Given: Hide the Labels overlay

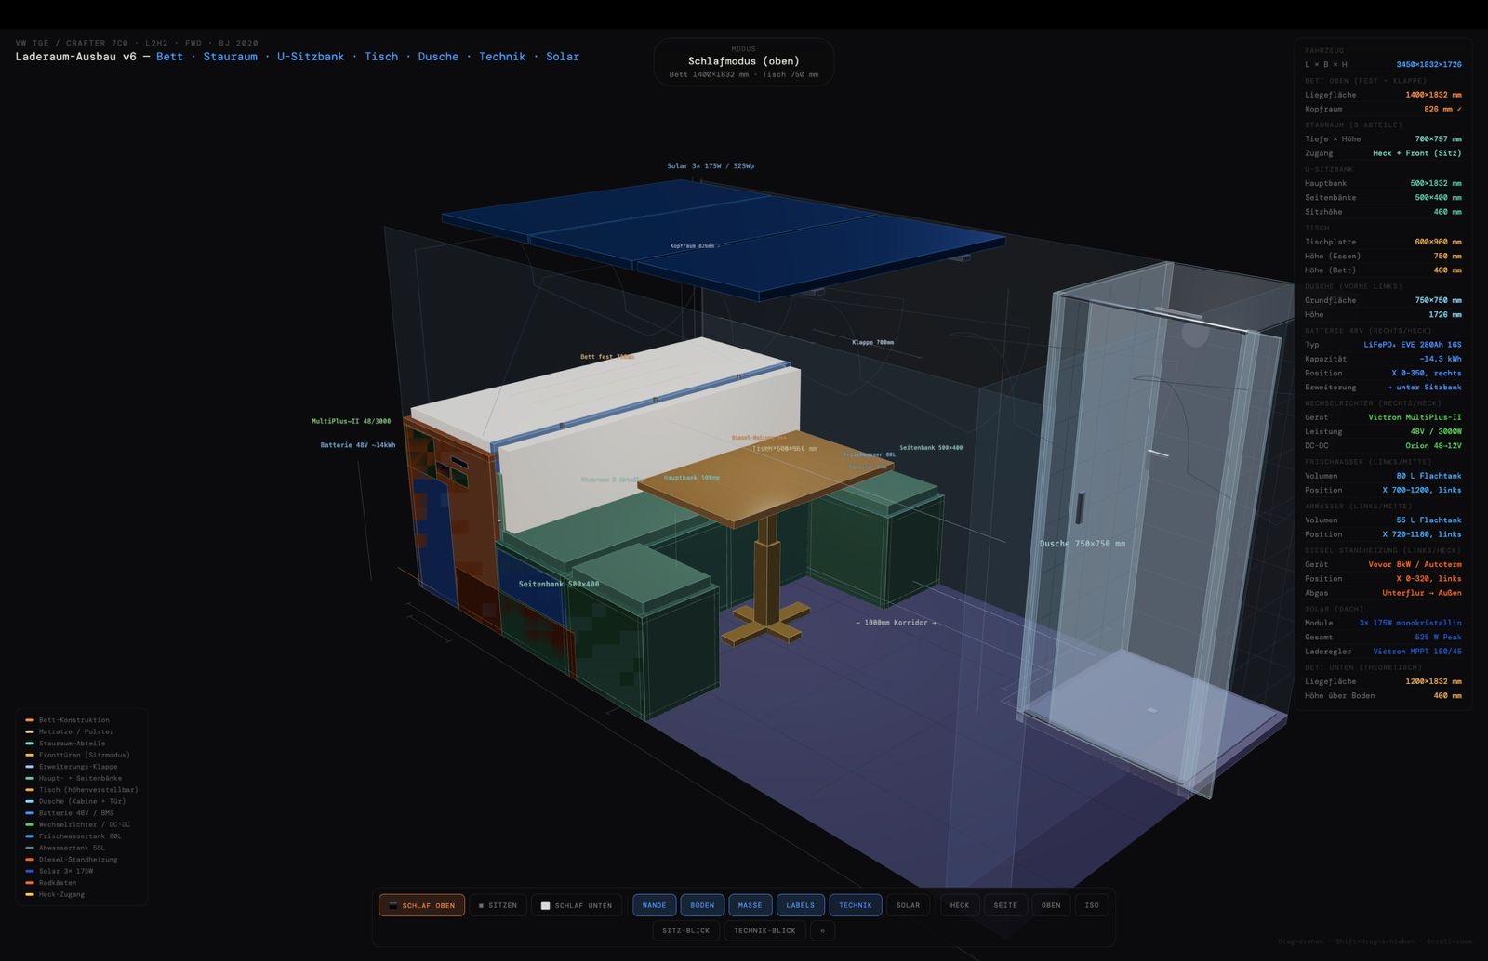Looking at the screenshot, I should [x=800, y=905].
